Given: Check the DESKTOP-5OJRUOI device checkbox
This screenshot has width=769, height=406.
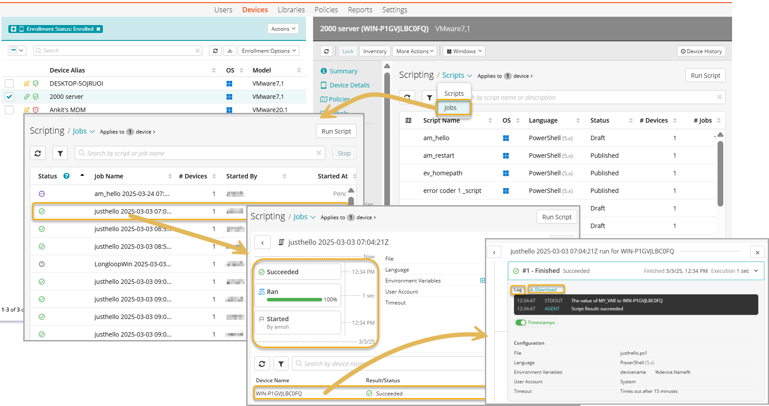Looking at the screenshot, I should 9,83.
